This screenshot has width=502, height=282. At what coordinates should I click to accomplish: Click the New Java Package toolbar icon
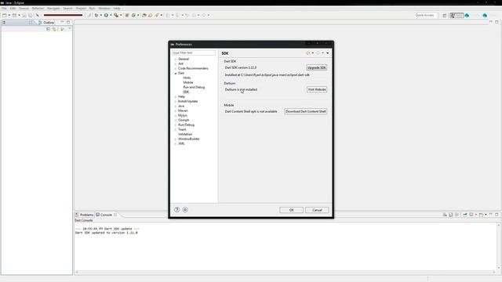click(127, 16)
